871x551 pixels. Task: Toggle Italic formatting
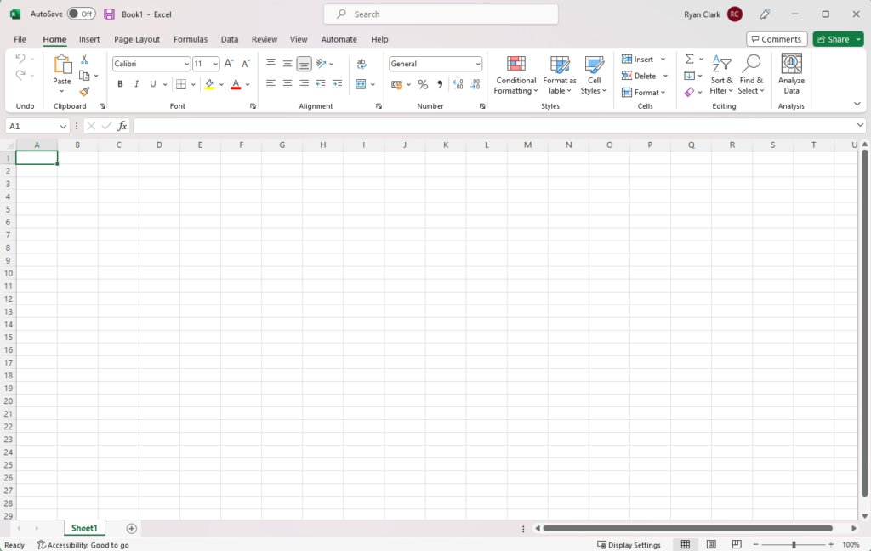tap(136, 84)
